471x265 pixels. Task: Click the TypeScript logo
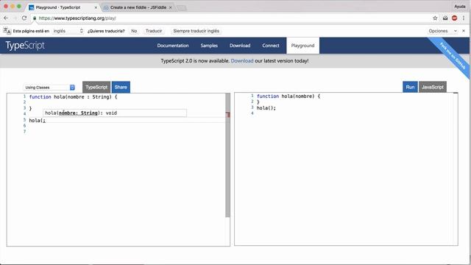(25, 46)
